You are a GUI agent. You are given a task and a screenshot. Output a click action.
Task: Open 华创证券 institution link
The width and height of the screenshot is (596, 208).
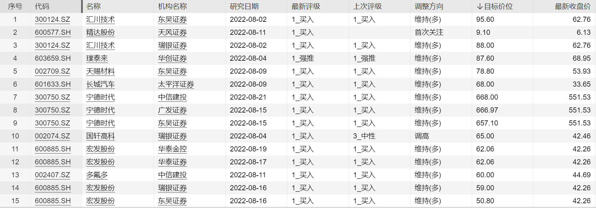(x=172, y=58)
